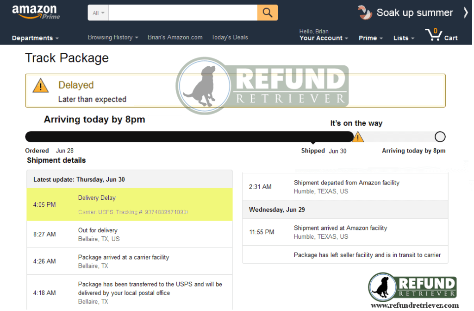The width and height of the screenshot is (474, 311).
Task: Click the USPS tracking number text
Action: pyautogui.click(x=133, y=212)
